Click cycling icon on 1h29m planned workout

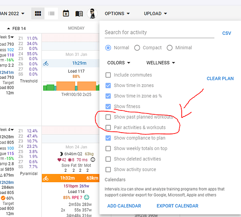46,63
